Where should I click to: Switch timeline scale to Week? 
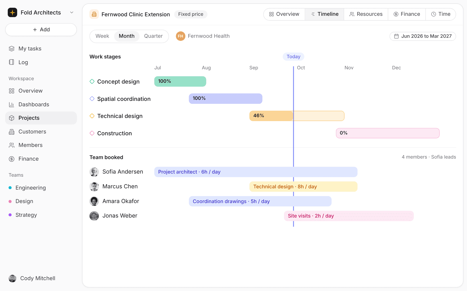click(102, 36)
